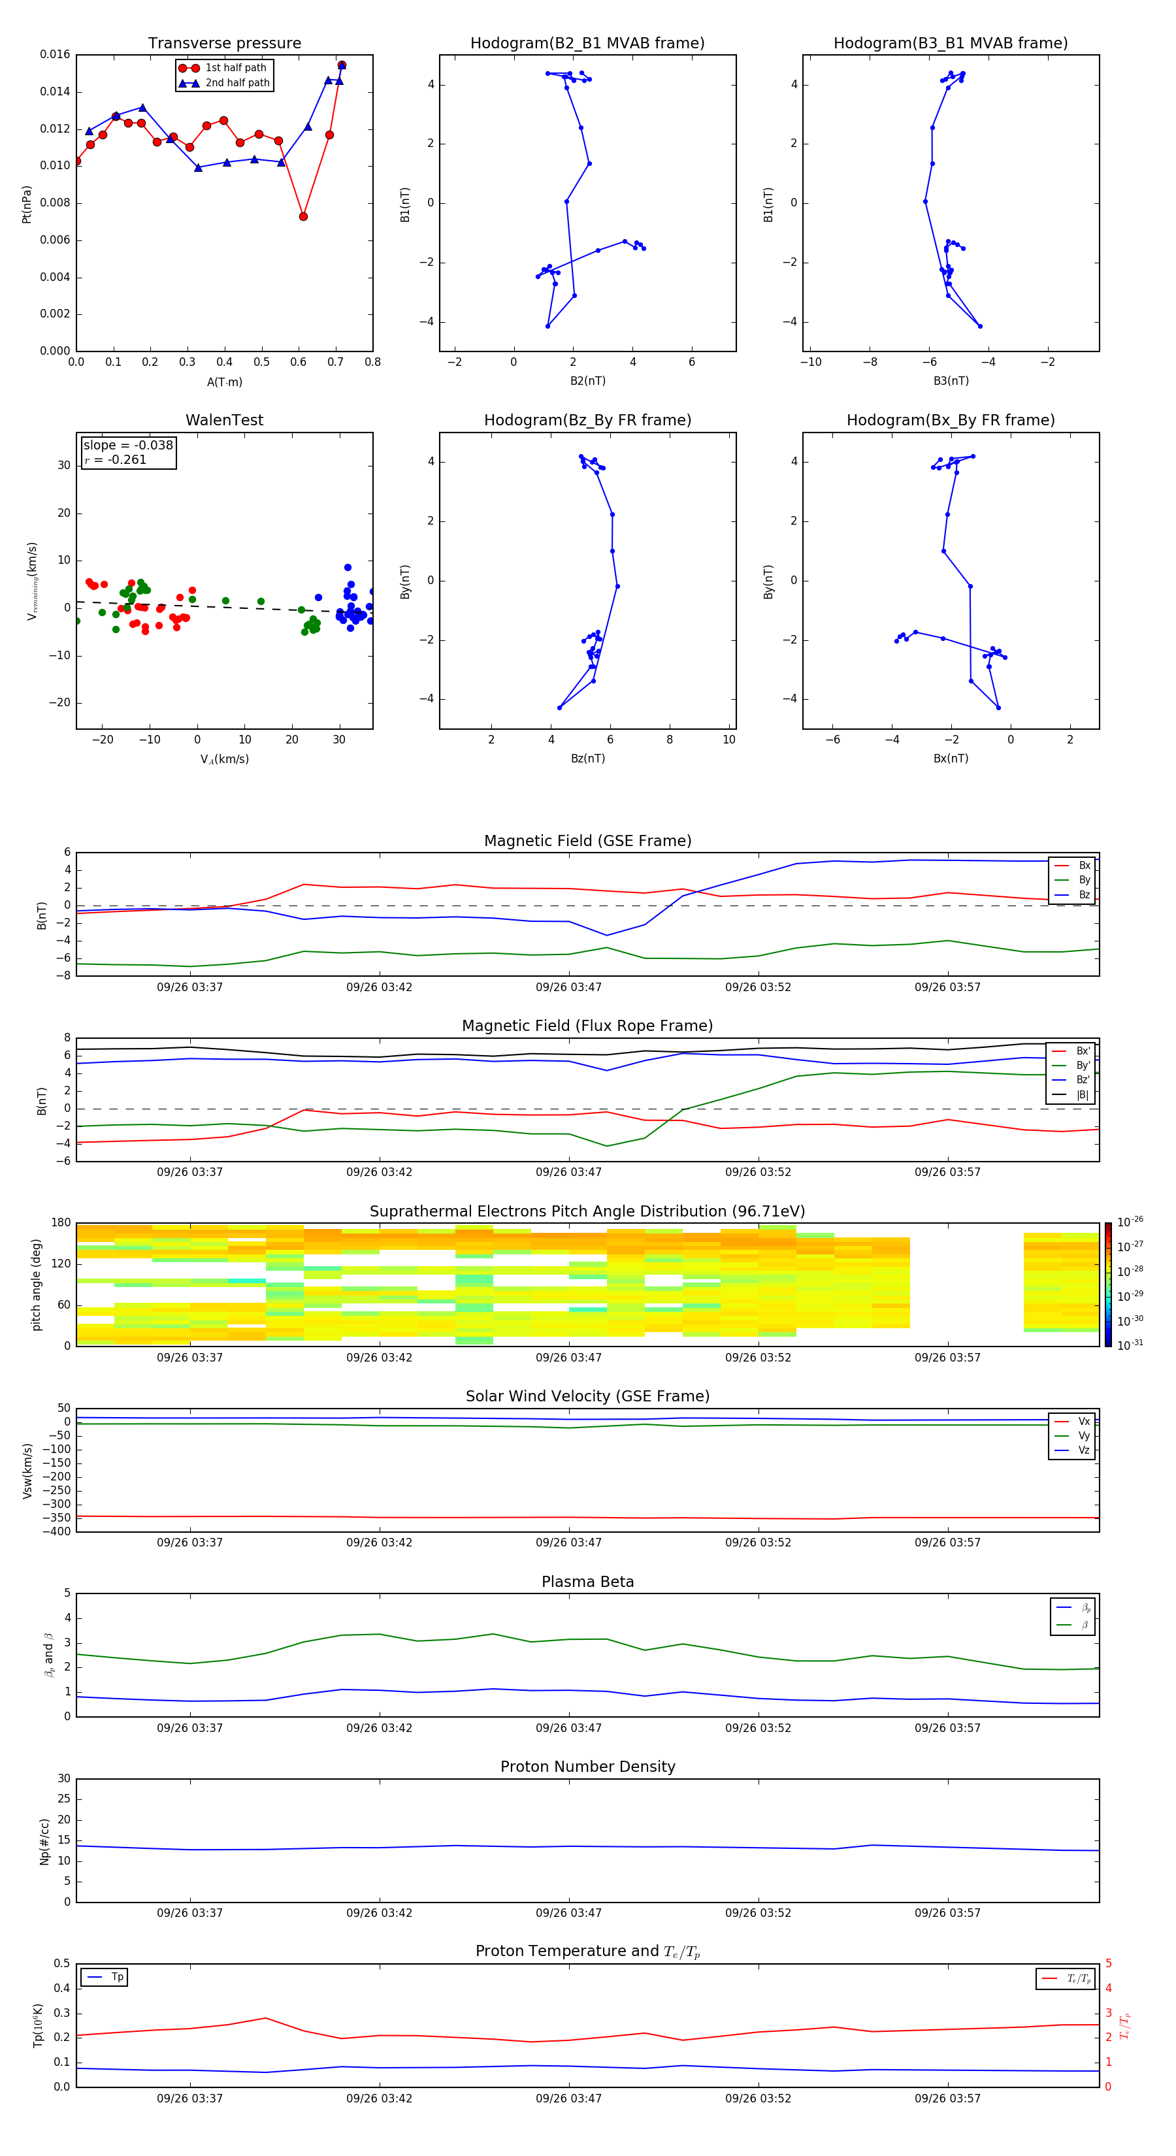The width and height of the screenshot is (1176, 2156).
Task: Select 'Bx' in the GSE magnetic field legend
Action: [1072, 866]
